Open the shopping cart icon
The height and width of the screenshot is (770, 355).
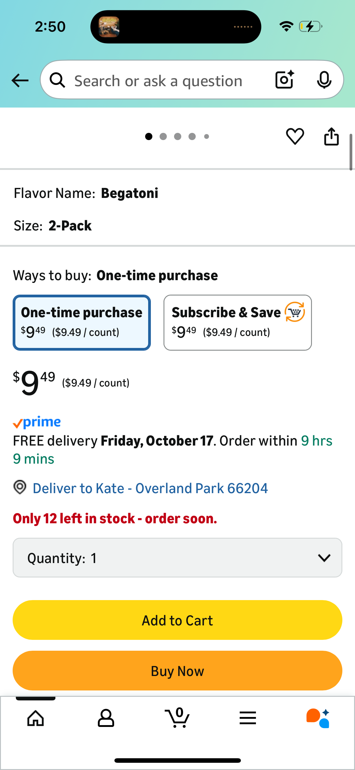(x=178, y=718)
